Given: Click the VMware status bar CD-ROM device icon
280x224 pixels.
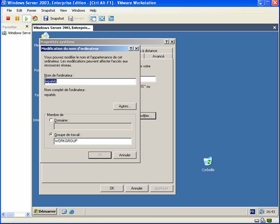Looking at the screenshot, I should (263, 220).
